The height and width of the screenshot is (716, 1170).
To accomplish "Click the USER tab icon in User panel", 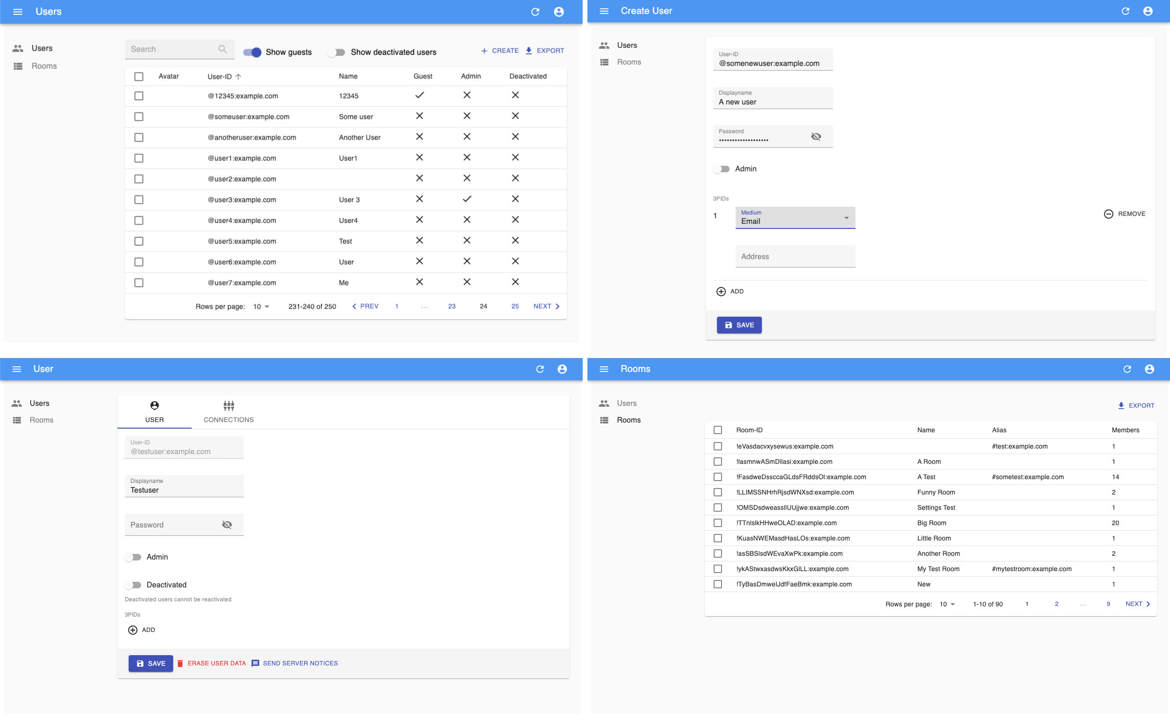I will click(x=155, y=405).
